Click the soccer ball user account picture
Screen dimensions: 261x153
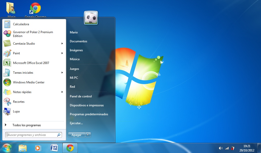[91, 18]
